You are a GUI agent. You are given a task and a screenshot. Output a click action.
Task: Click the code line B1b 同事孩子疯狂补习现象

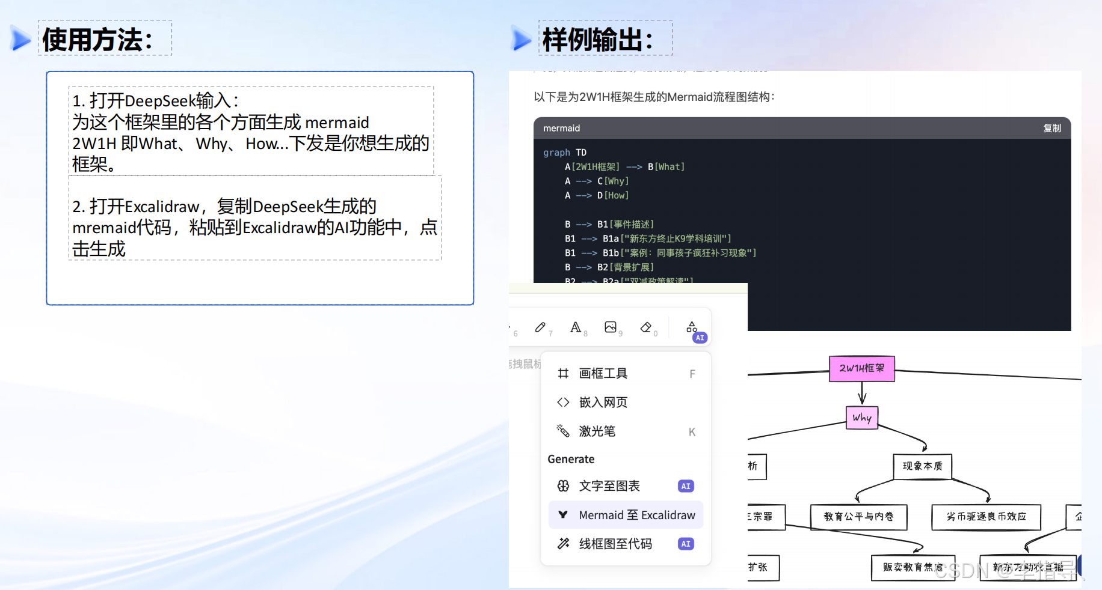(660, 253)
